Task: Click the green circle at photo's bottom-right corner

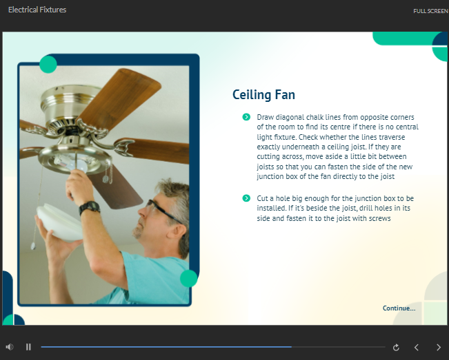Action: (x=188, y=278)
